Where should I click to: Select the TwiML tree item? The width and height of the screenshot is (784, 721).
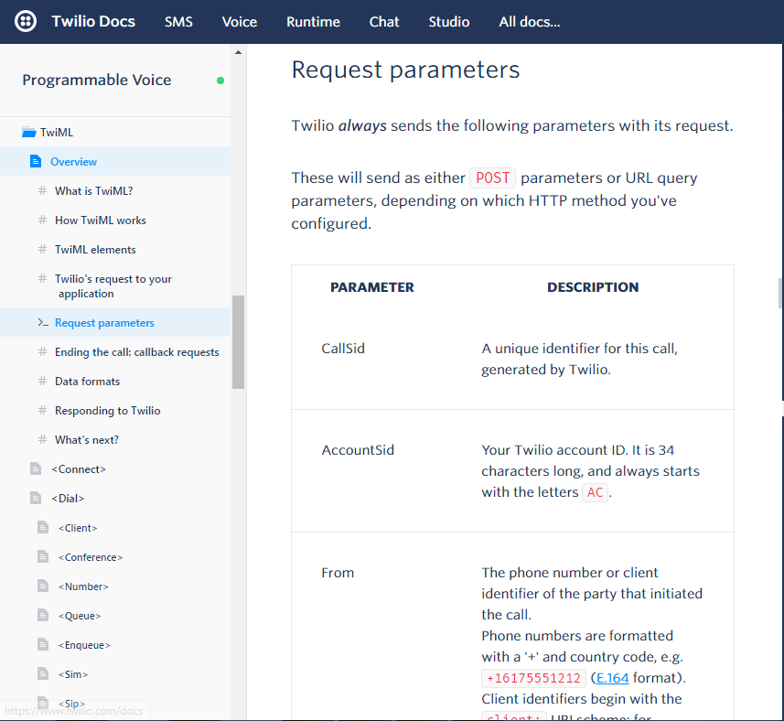(x=57, y=132)
